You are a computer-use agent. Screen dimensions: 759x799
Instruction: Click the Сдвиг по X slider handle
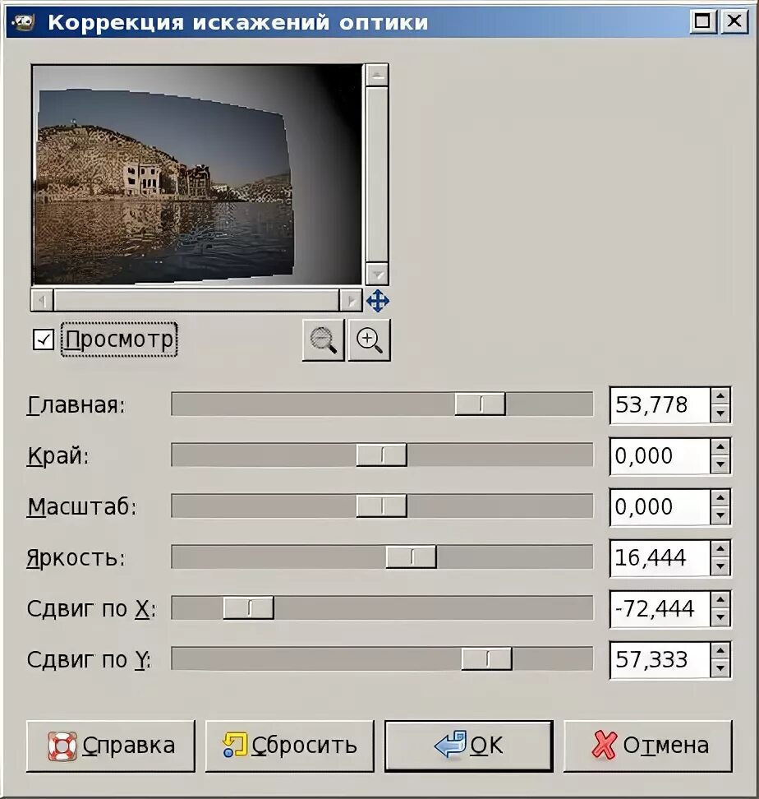click(x=248, y=608)
